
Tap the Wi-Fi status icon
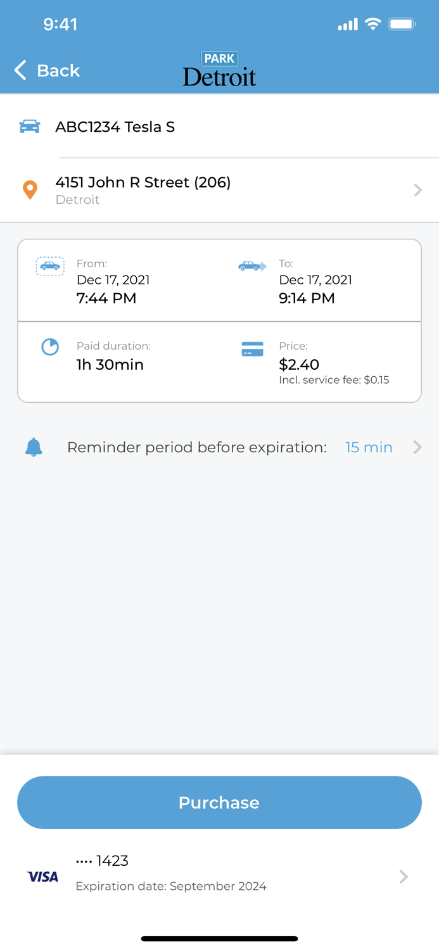[x=373, y=24]
